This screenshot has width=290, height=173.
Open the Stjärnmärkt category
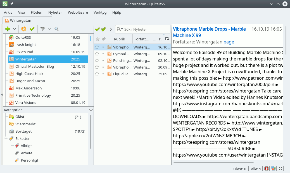[x=48, y=124]
